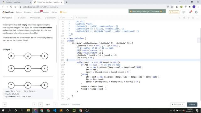Collapse code fold at line 26
Viewport: 201px width, 113px height.
[64, 74]
